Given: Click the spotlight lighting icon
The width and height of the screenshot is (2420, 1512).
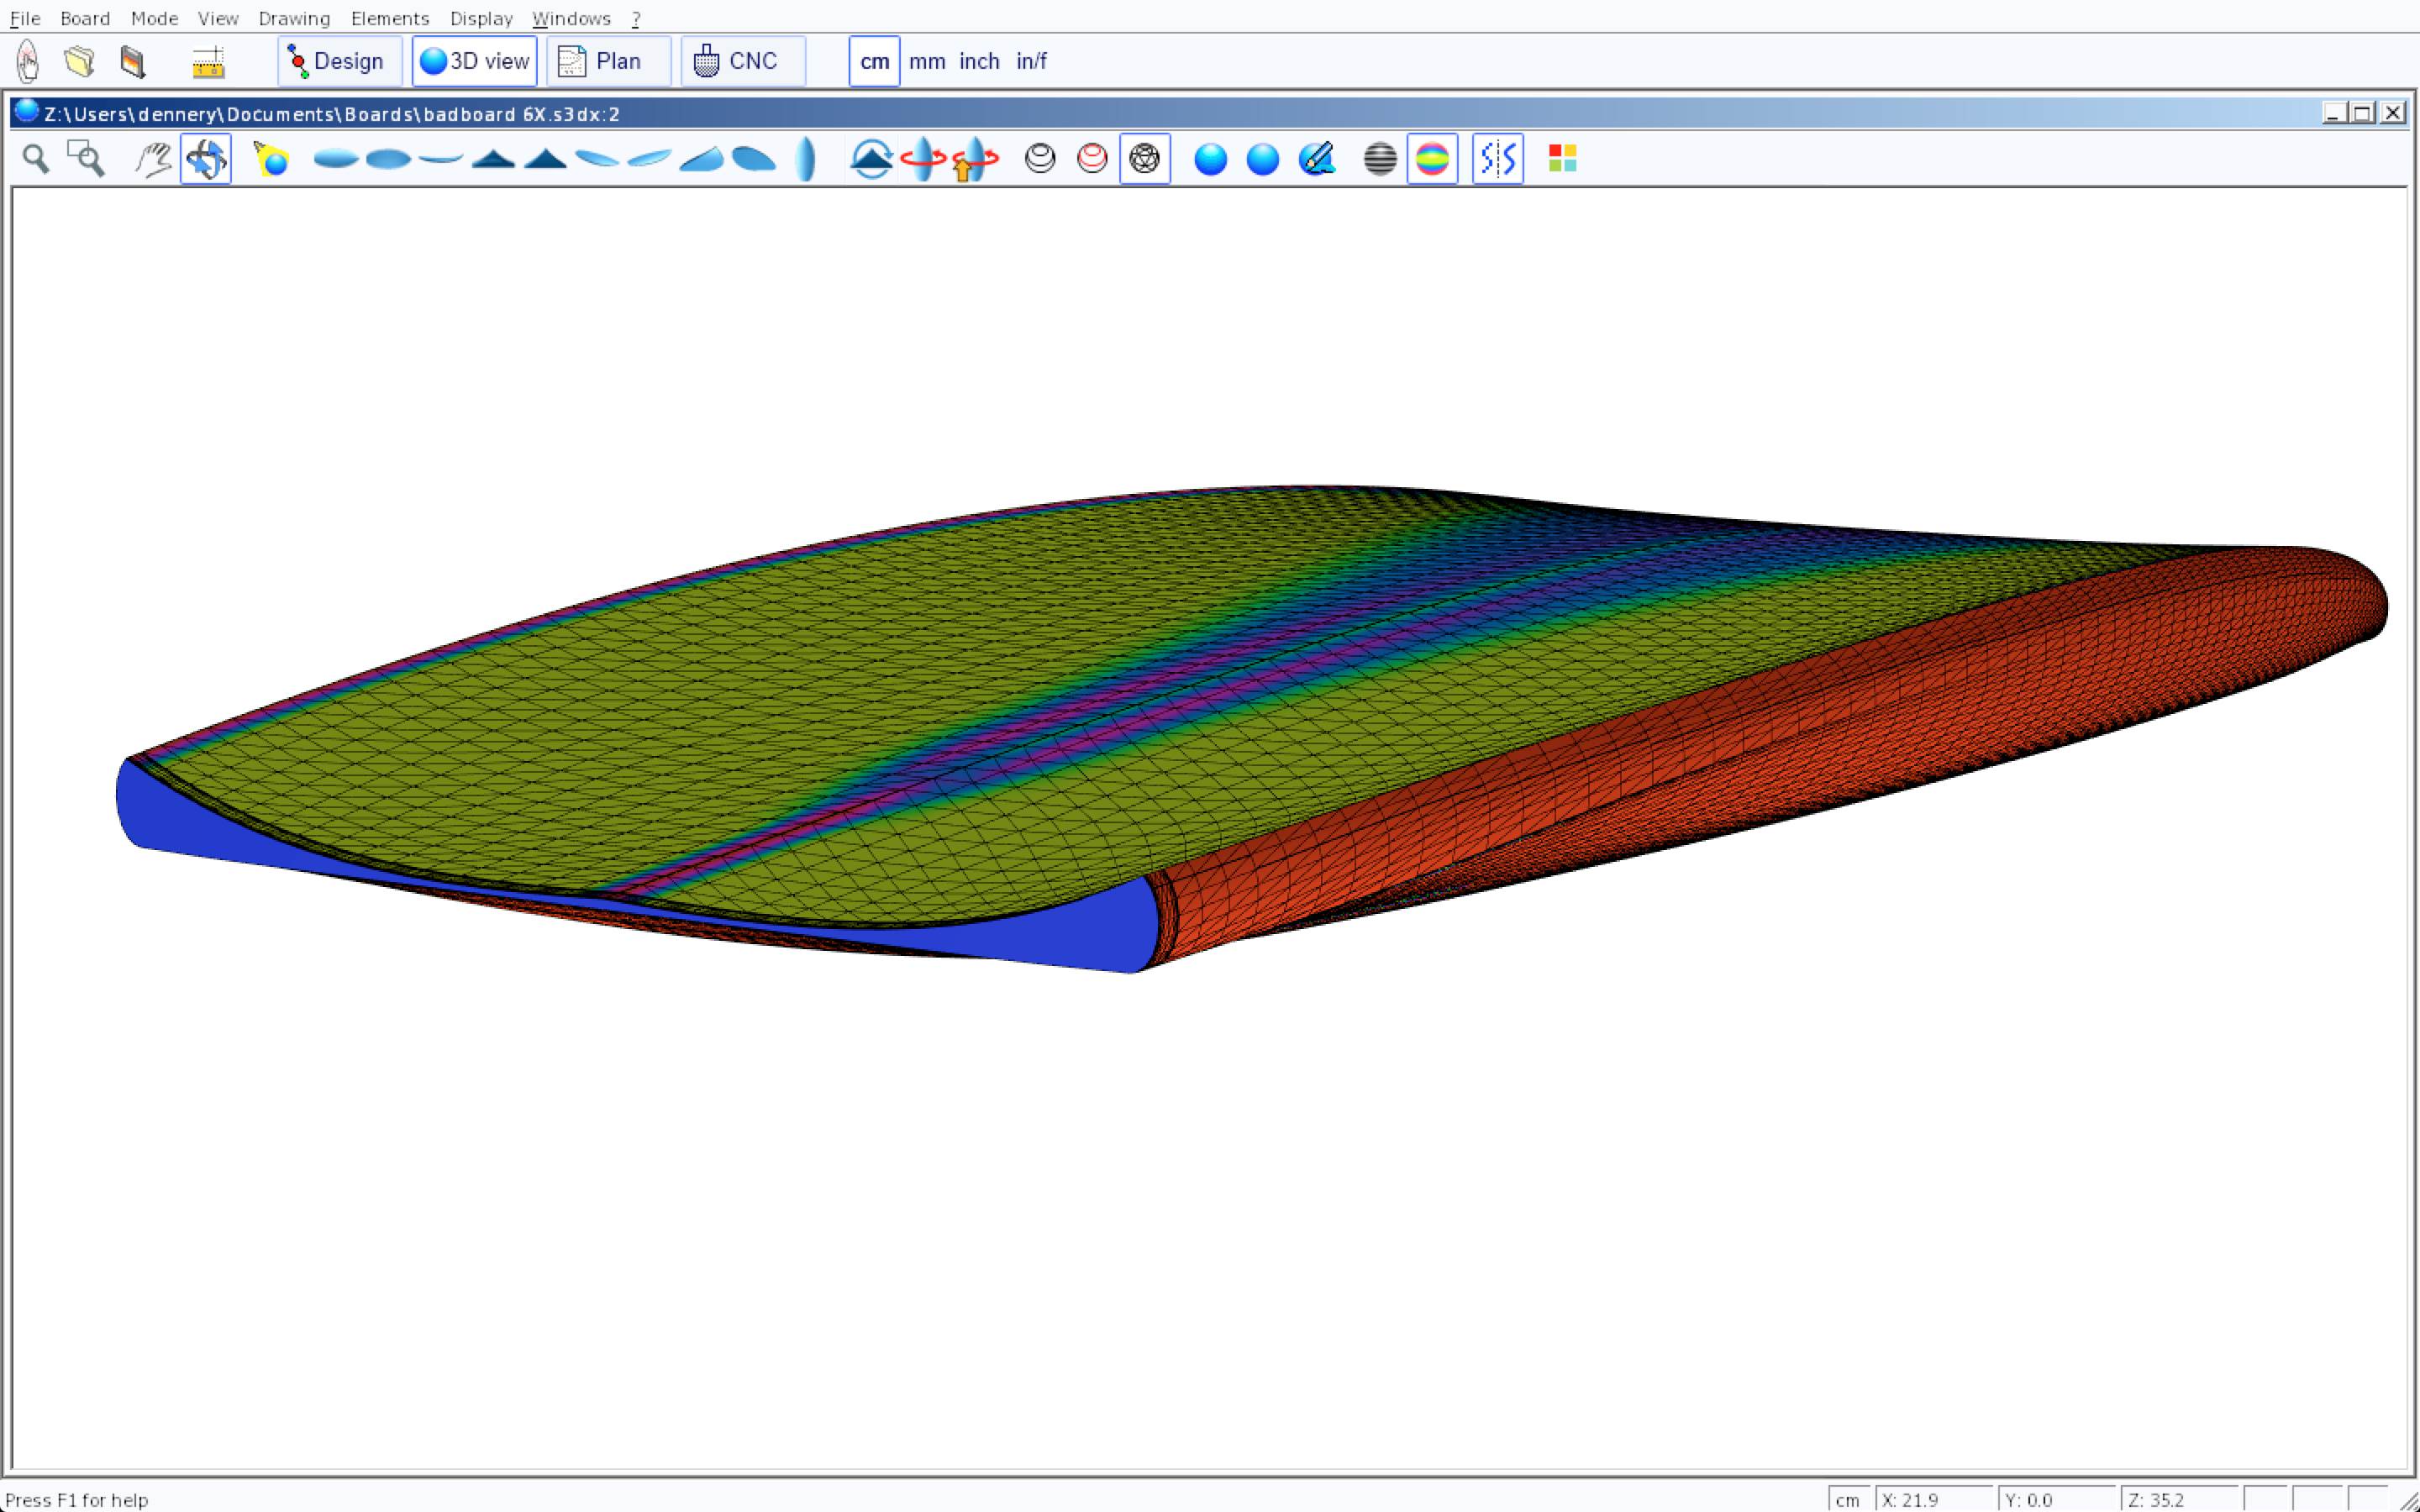Looking at the screenshot, I should (271, 159).
